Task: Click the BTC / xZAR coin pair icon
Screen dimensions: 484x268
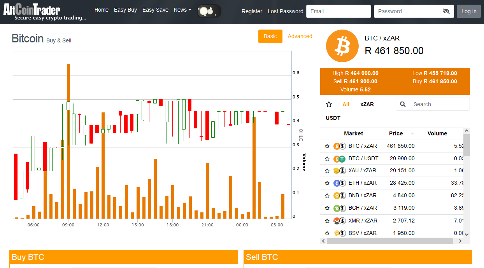Action: [340, 146]
